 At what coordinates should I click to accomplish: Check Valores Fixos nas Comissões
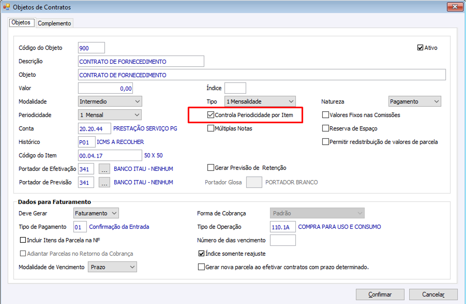click(326, 115)
